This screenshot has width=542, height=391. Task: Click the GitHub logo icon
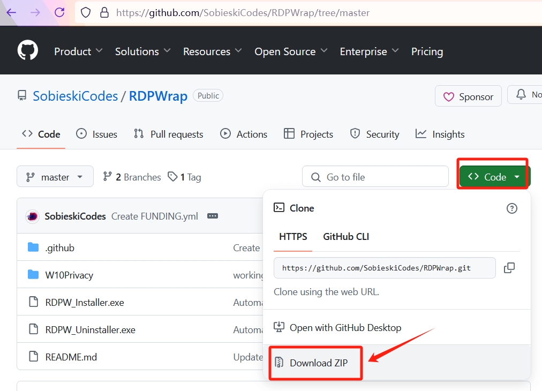pyautogui.click(x=28, y=51)
